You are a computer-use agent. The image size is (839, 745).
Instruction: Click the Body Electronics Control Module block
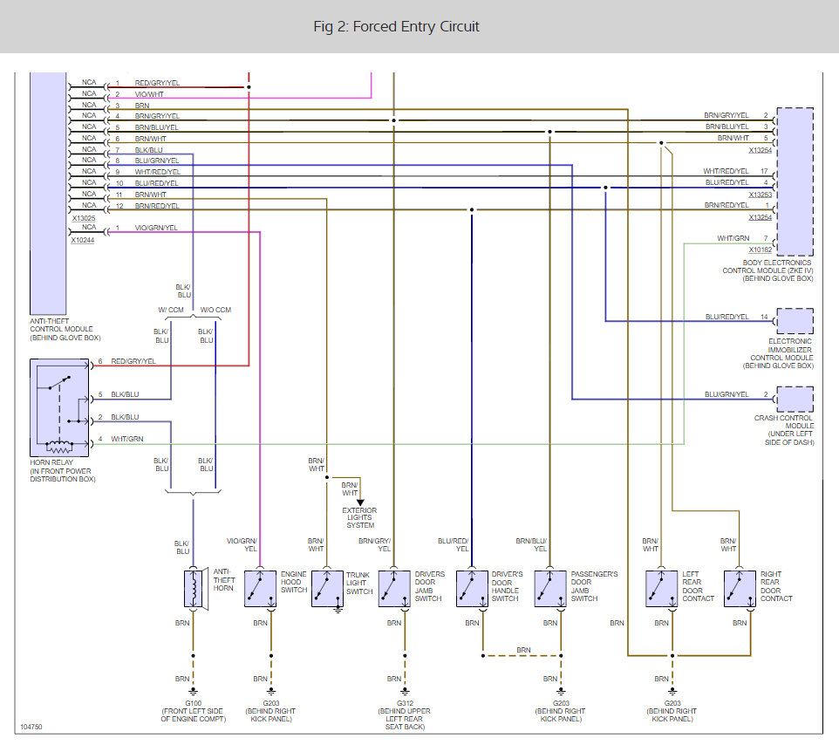pos(795,181)
